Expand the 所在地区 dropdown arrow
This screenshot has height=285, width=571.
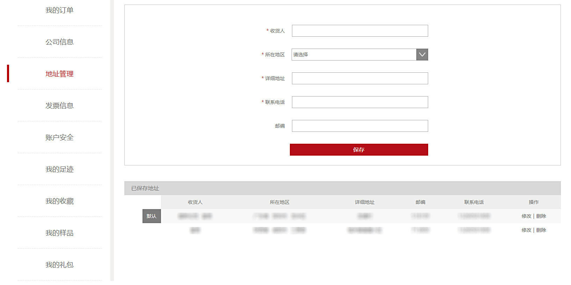coord(422,55)
